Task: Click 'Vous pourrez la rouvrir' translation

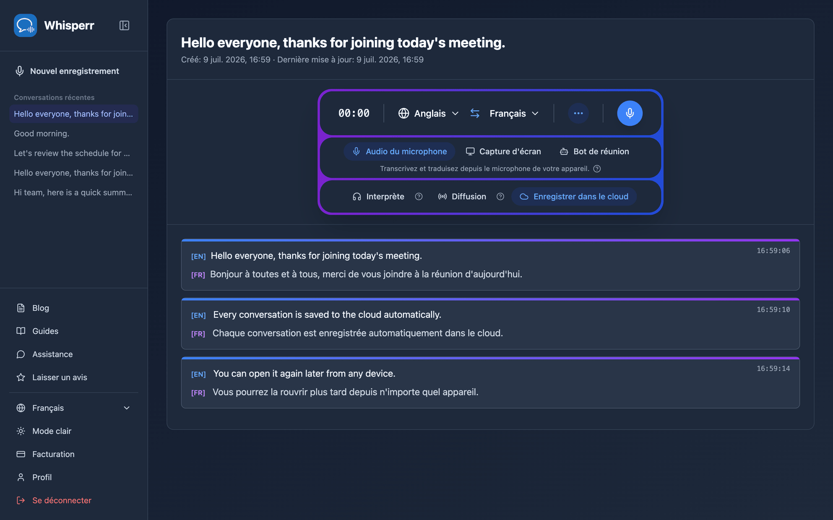Action: [x=345, y=392]
